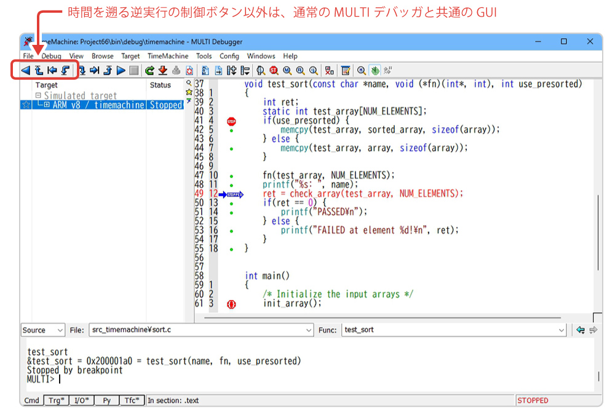The width and height of the screenshot is (615, 413).
Task: Open the magnifier R registers view
Action: [x=301, y=71]
